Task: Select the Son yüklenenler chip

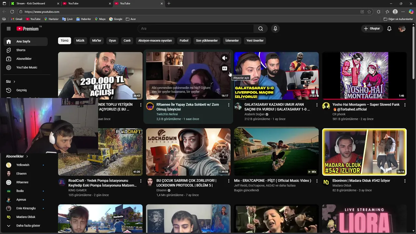Action: pyautogui.click(x=207, y=41)
